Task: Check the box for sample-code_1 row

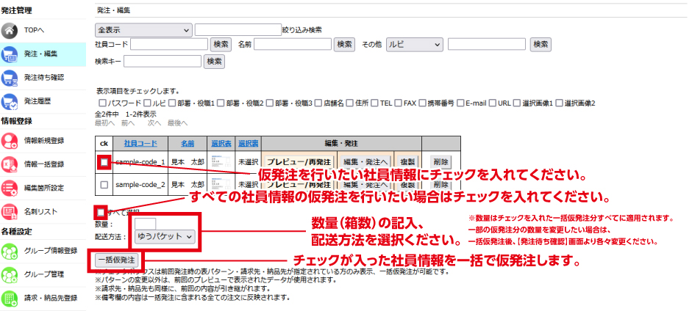Action: coord(104,161)
